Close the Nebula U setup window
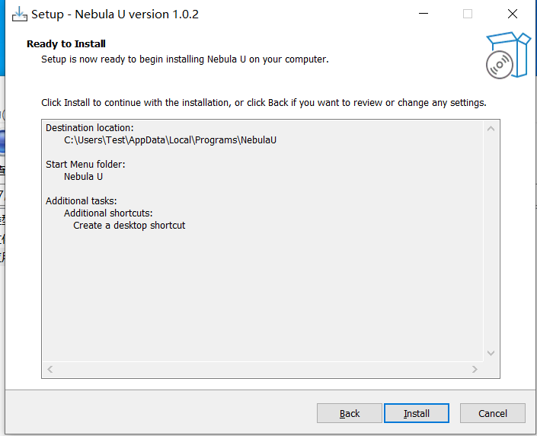This screenshot has width=537, height=436. [513, 14]
